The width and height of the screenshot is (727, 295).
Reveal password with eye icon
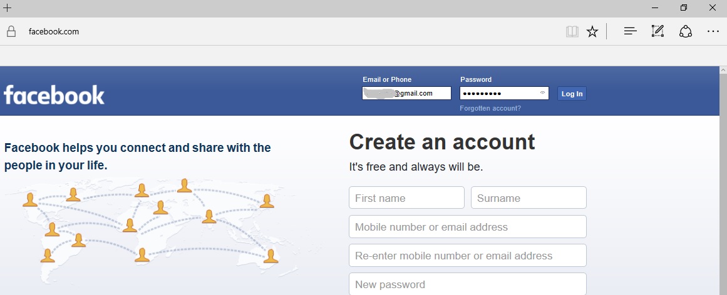tap(542, 94)
